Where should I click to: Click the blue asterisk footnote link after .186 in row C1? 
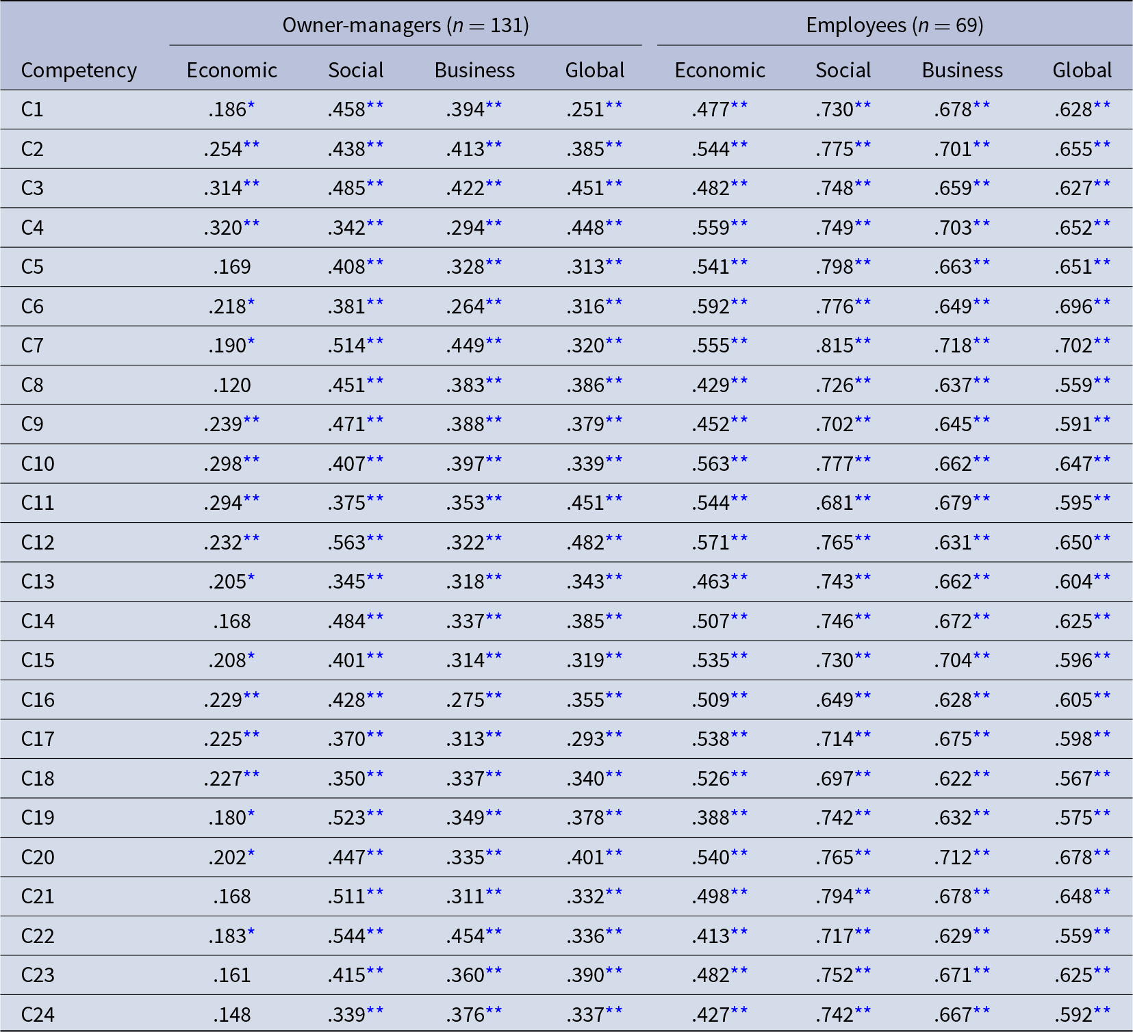pos(251,105)
